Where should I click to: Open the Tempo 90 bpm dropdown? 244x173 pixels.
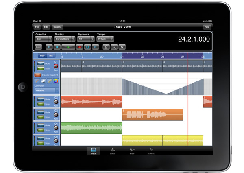coord(105,39)
